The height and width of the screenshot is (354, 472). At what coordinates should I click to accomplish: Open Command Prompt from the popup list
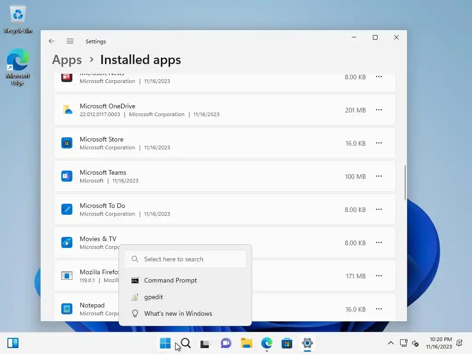pyautogui.click(x=185, y=280)
